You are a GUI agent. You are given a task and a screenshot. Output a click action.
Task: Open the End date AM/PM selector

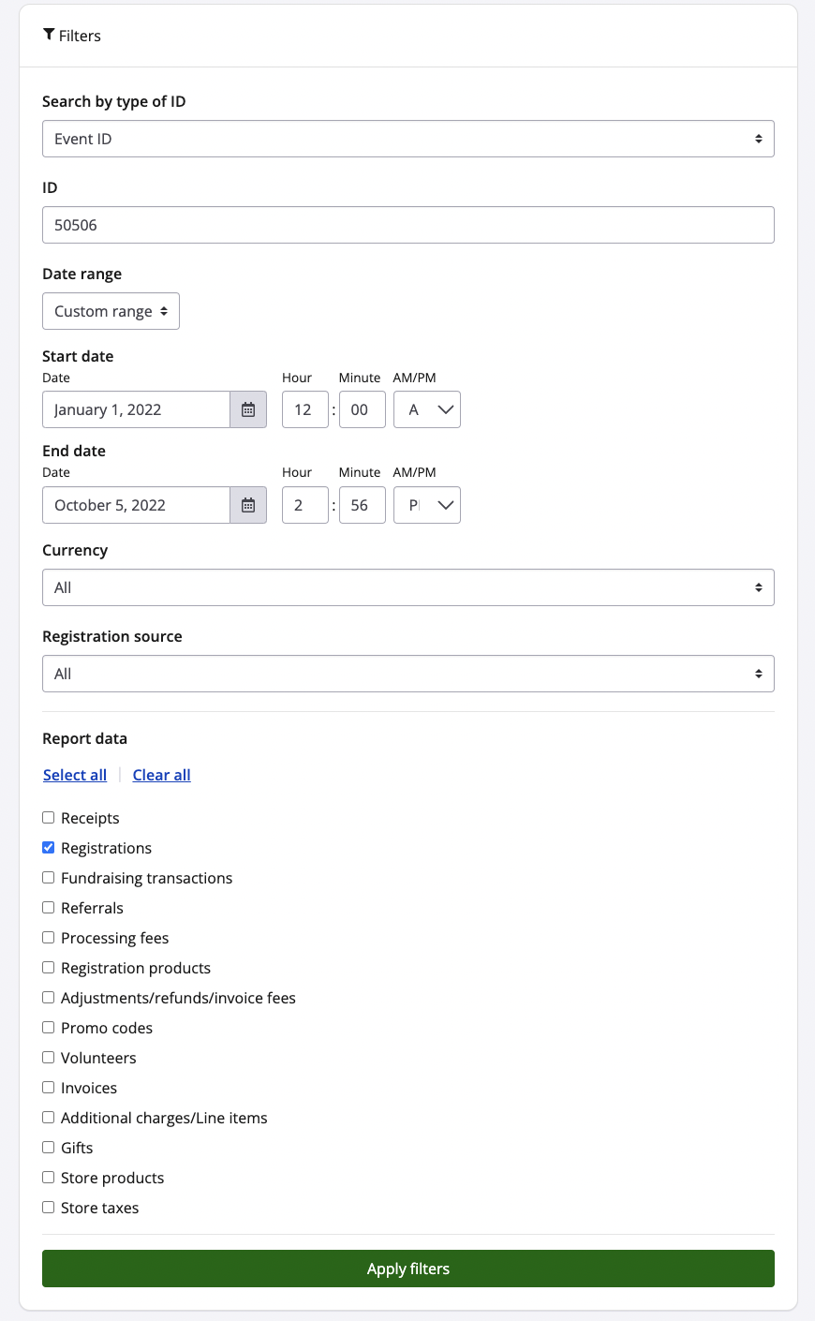tap(427, 505)
